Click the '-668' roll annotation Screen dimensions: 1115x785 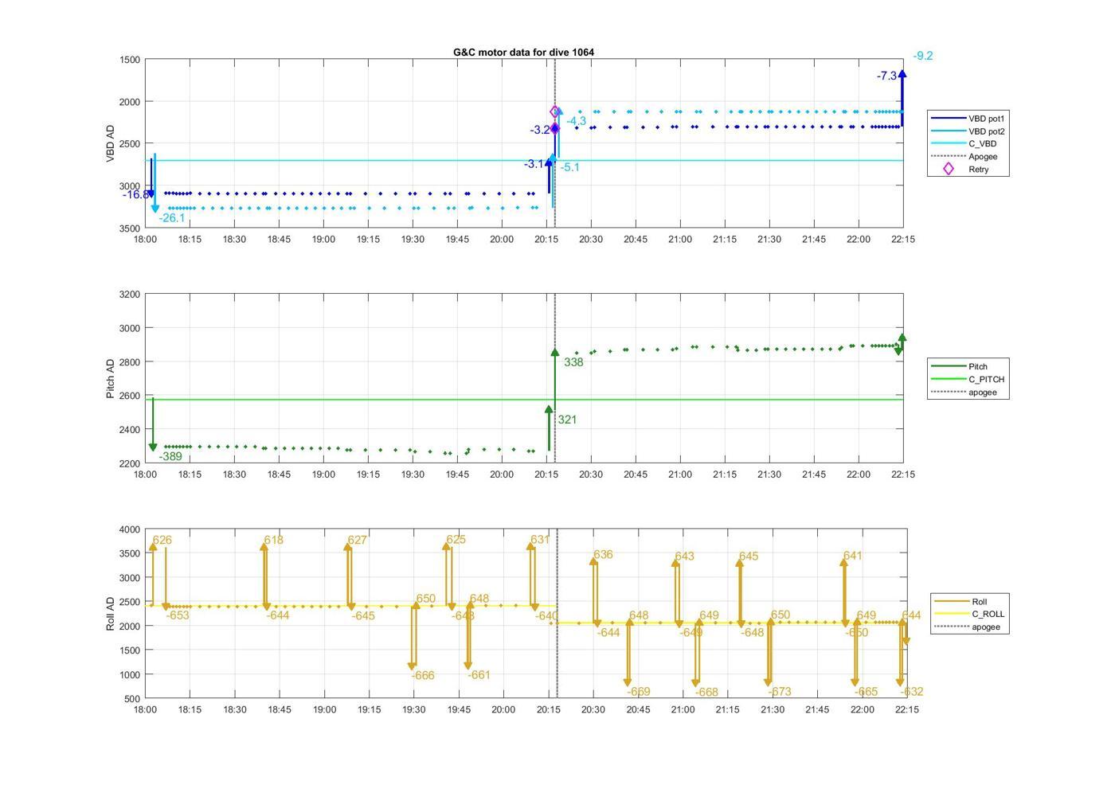click(x=706, y=693)
